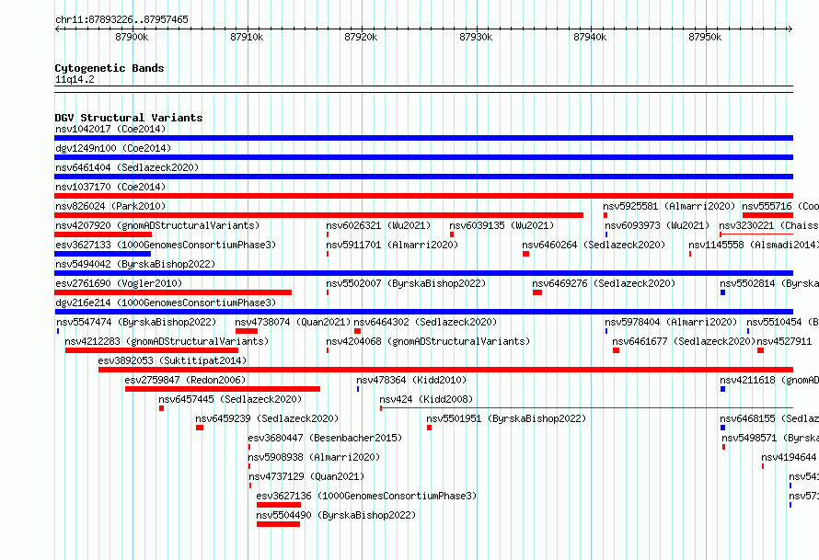Click the esv2759847 (Redon2006) label
This screenshot has height=560, width=819.
click(185, 380)
